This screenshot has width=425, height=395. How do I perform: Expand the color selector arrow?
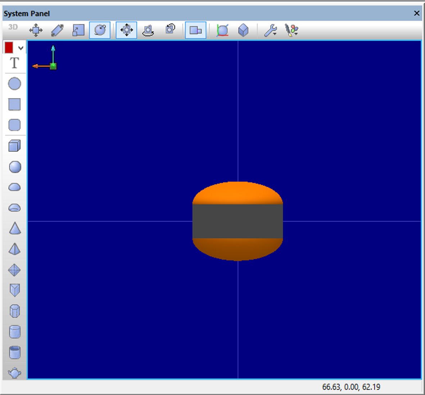(x=21, y=48)
